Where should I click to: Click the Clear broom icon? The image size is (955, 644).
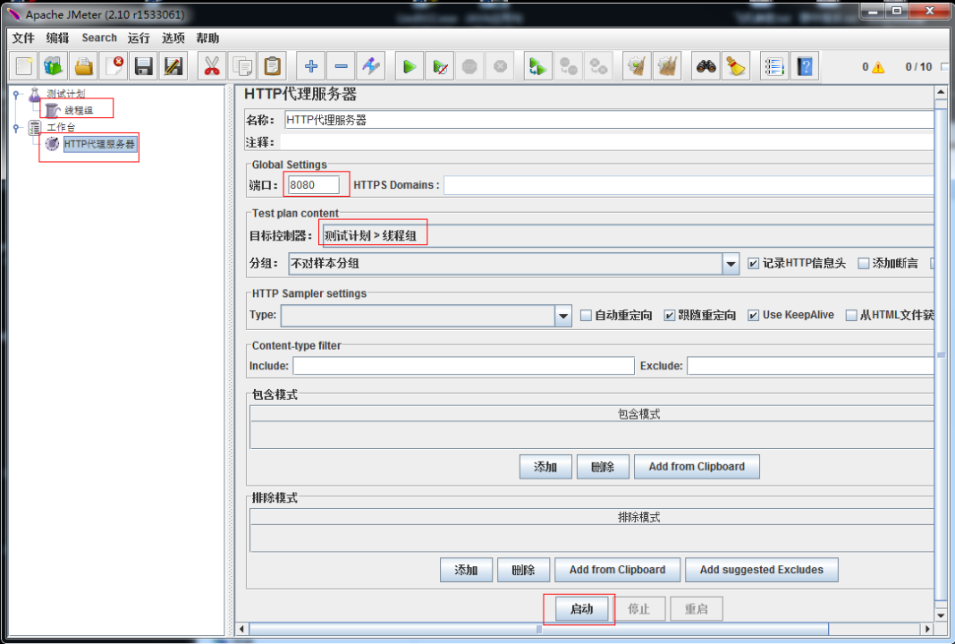tap(637, 66)
